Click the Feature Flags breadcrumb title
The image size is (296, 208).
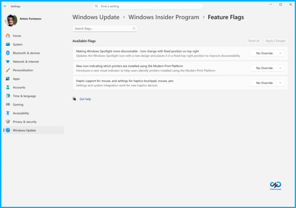click(x=226, y=17)
